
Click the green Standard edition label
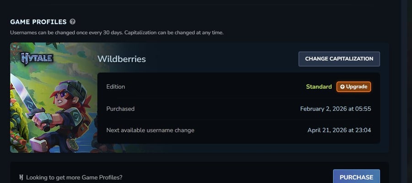[319, 87]
